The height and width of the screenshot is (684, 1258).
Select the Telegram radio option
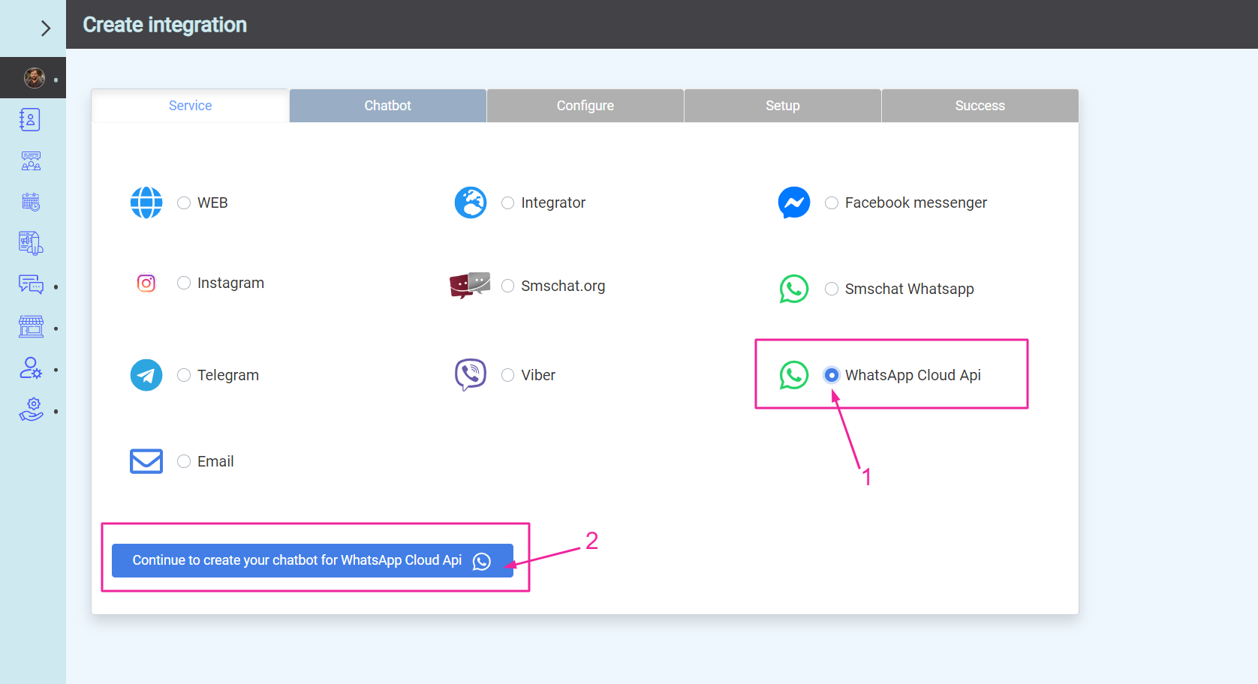184,375
